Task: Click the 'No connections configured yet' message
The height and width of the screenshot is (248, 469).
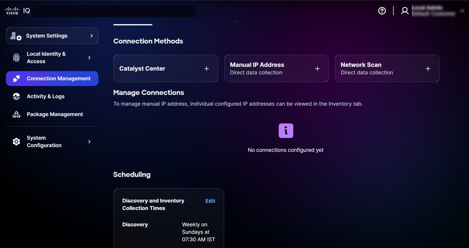Action: [x=286, y=150]
